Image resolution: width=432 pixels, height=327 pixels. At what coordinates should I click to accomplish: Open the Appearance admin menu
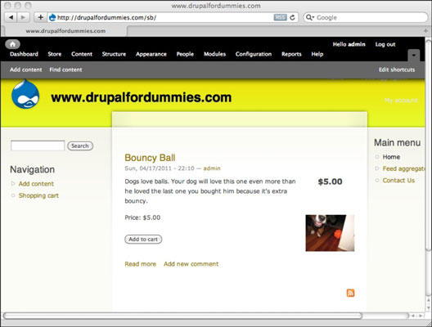point(151,54)
